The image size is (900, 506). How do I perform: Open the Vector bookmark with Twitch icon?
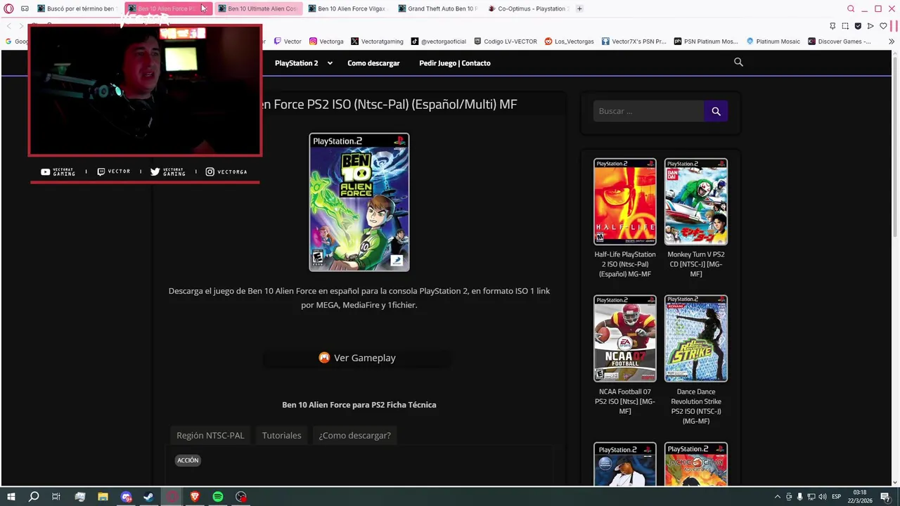(288, 41)
